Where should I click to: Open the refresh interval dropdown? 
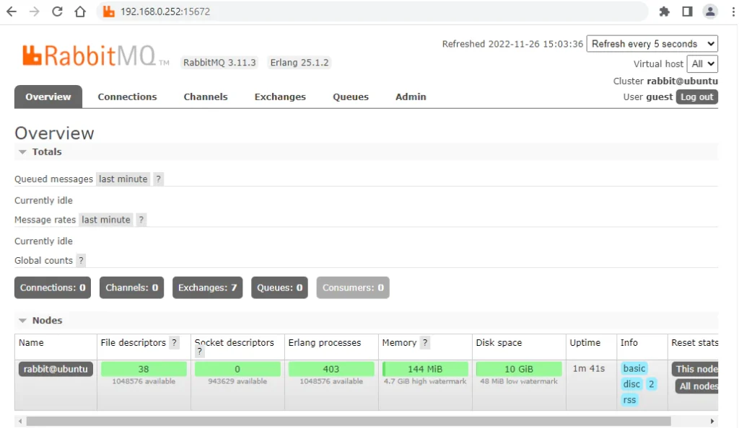(652, 44)
